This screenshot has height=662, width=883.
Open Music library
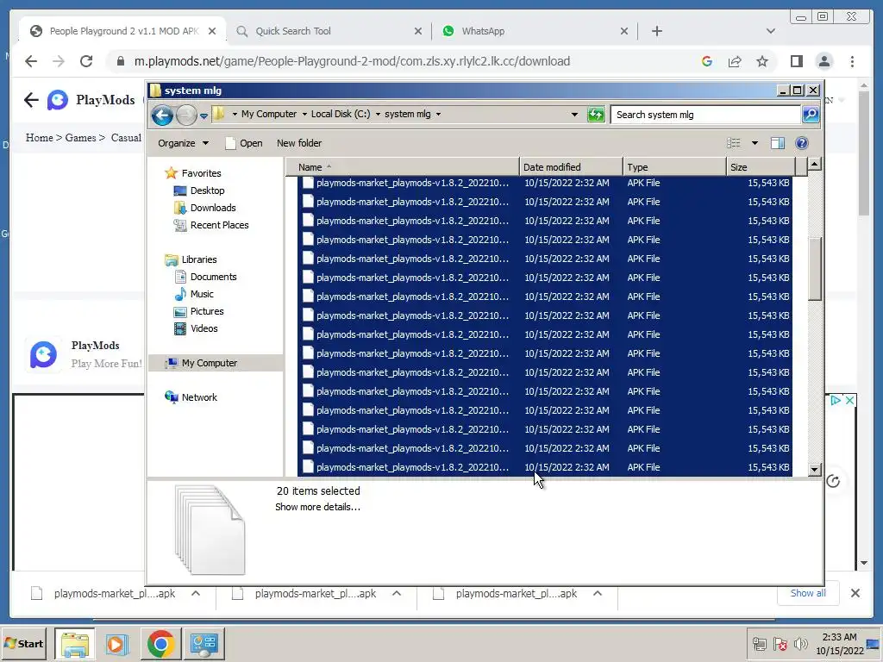click(202, 294)
